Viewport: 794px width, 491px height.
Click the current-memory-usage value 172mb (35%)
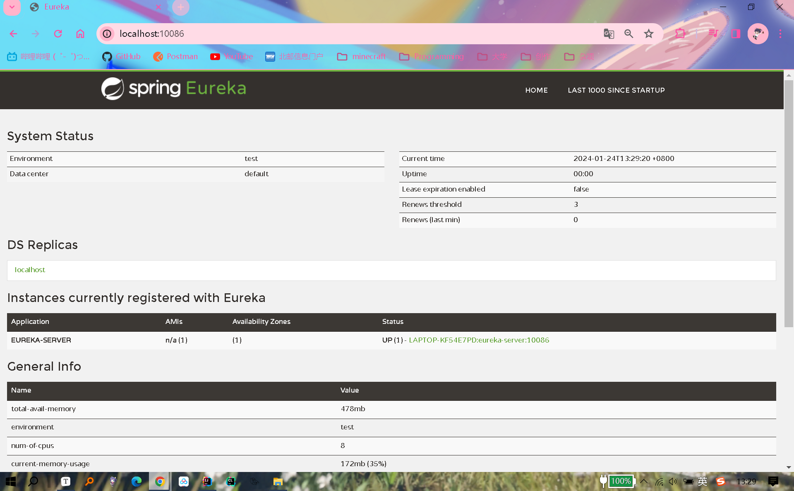[x=363, y=464]
